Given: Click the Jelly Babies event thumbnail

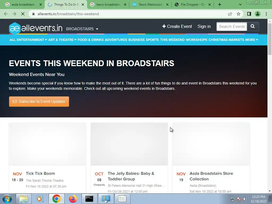Looking at the screenshot, I should coord(129,144).
